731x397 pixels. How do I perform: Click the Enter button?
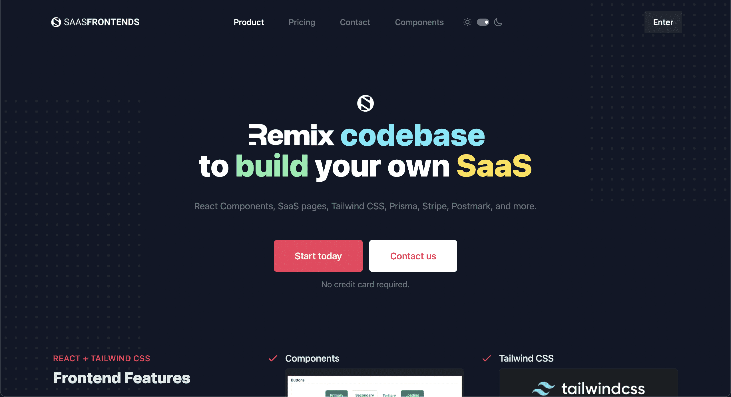click(x=663, y=22)
